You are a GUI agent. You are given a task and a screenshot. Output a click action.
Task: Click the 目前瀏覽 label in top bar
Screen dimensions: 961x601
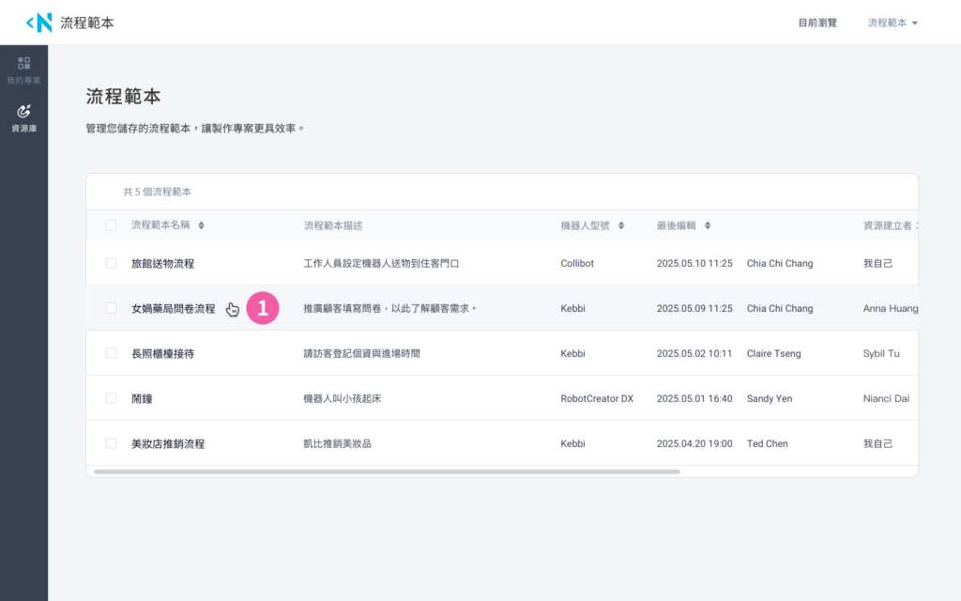817,23
